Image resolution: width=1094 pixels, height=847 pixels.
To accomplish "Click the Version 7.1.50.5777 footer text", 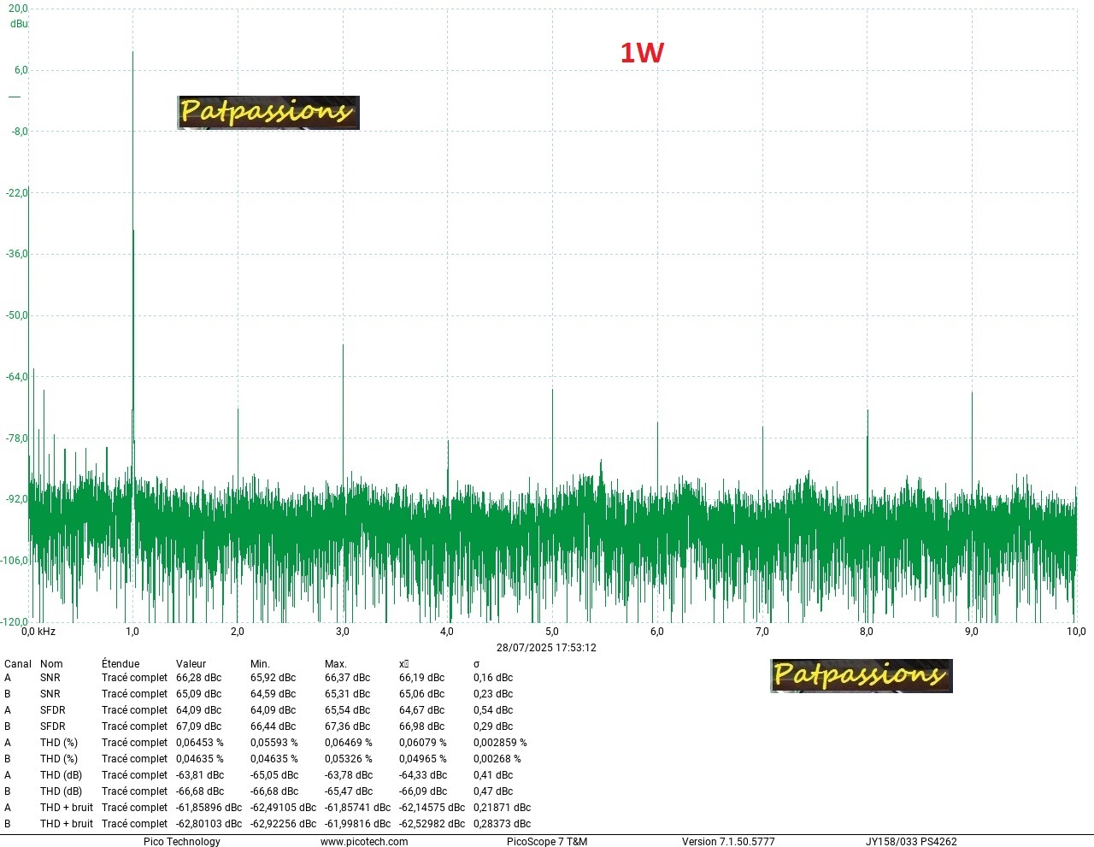I will point(728,842).
